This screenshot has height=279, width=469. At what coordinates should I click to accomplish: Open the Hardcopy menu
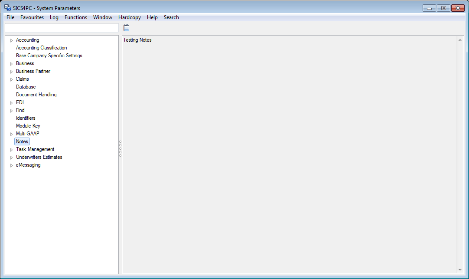[129, 17]
